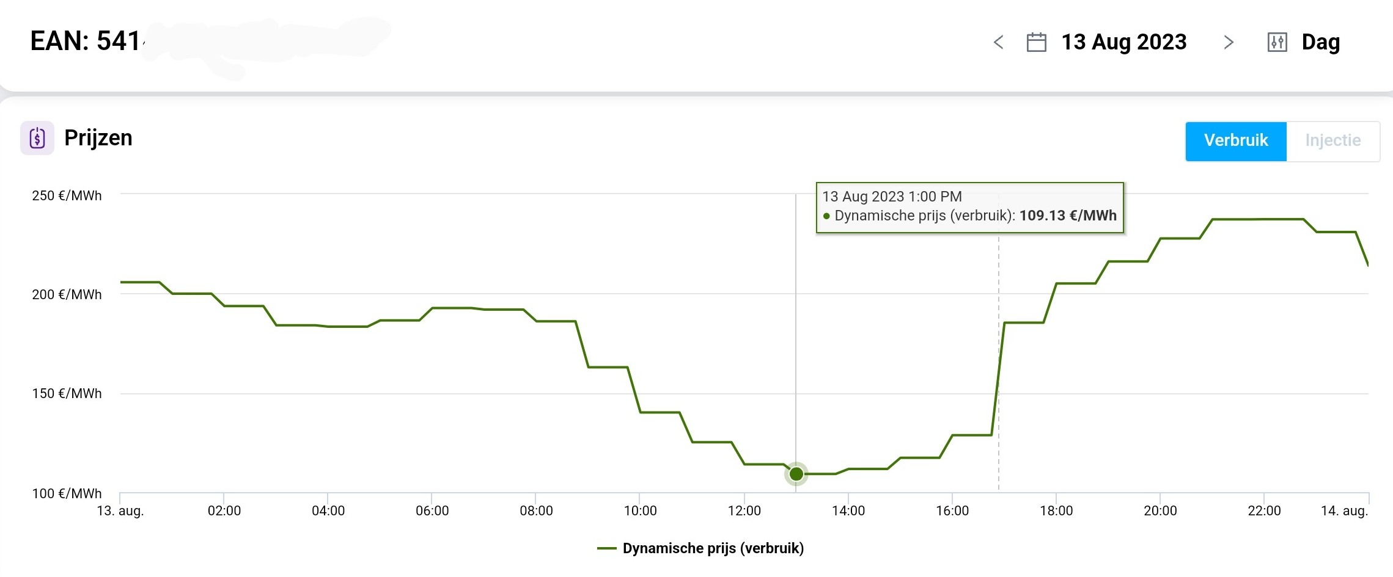
Task: Click the EAN number heading
Action: [x=86, y=42]
